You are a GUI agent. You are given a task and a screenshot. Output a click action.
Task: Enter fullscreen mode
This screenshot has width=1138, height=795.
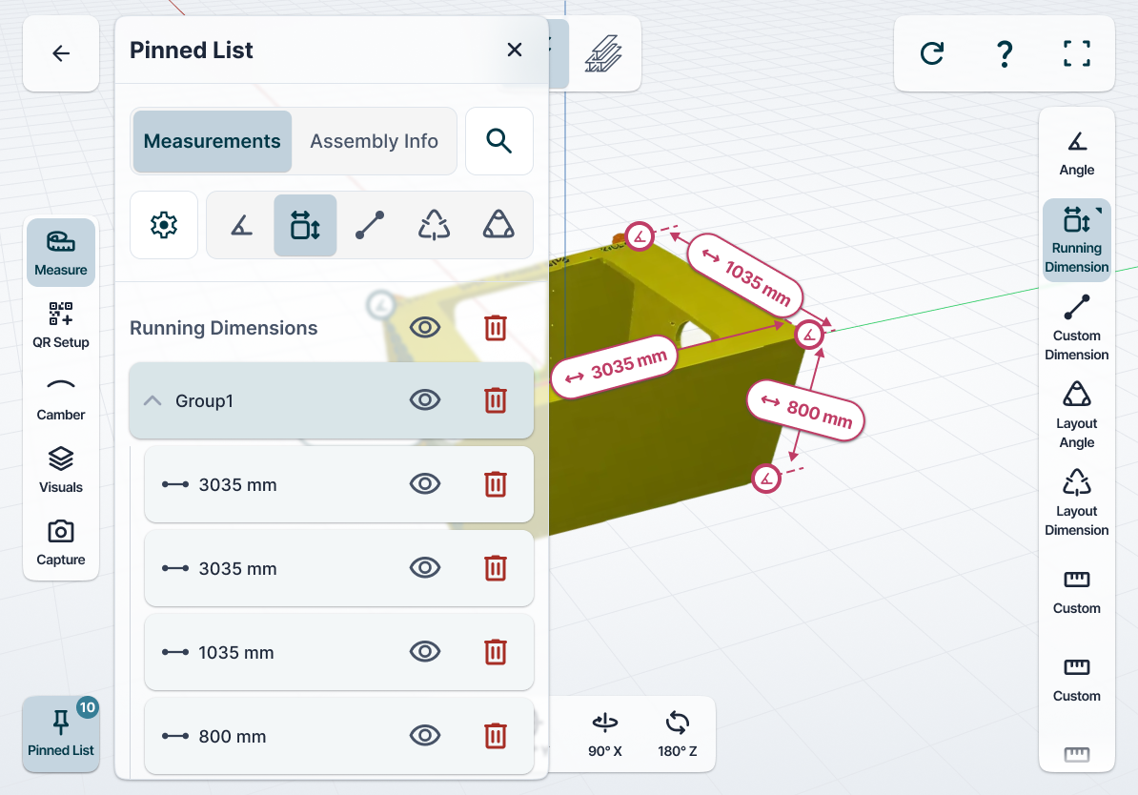pos(1077,53)
